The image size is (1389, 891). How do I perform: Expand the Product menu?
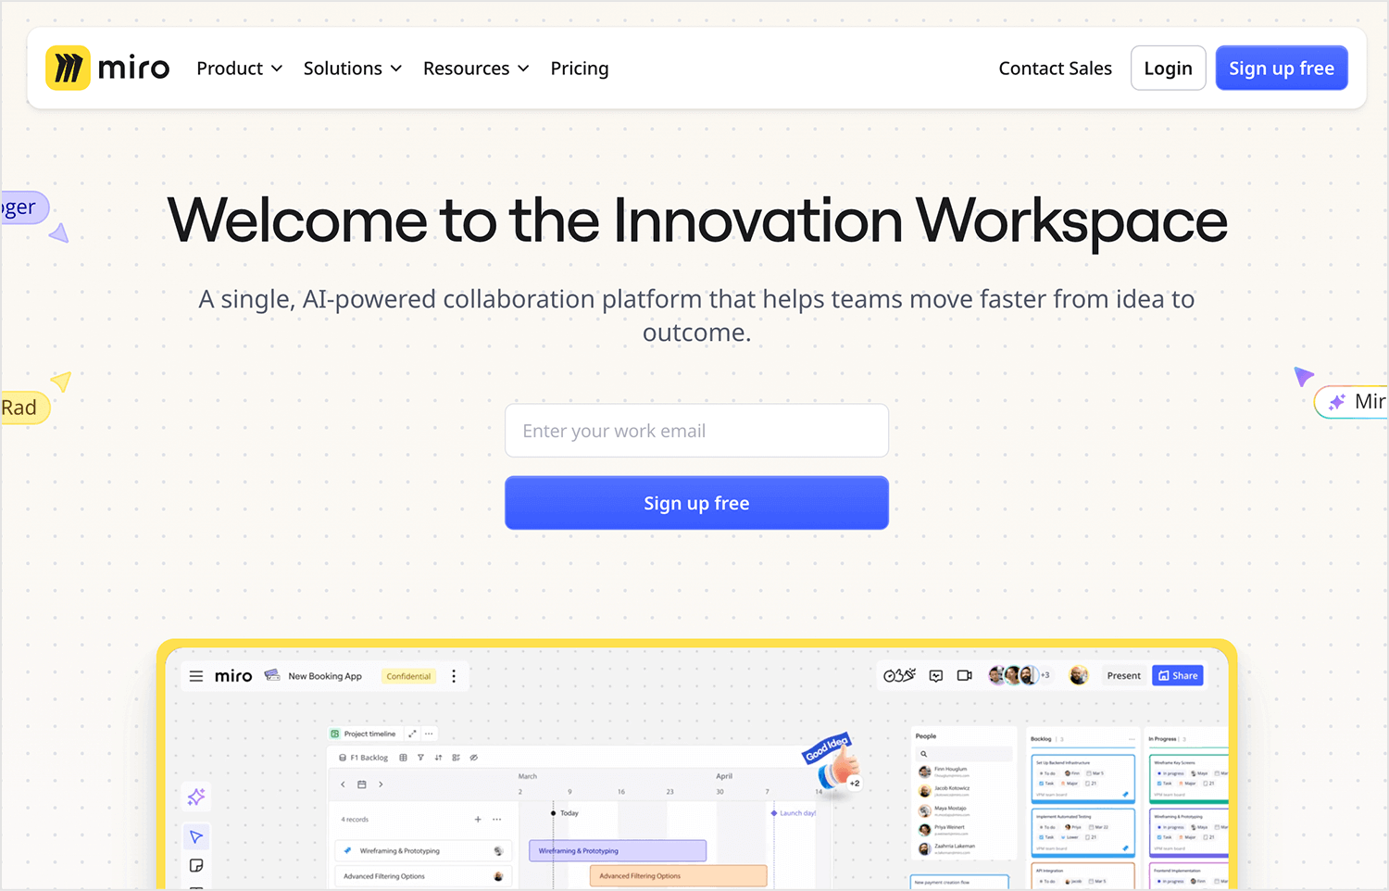pos(239,69)
